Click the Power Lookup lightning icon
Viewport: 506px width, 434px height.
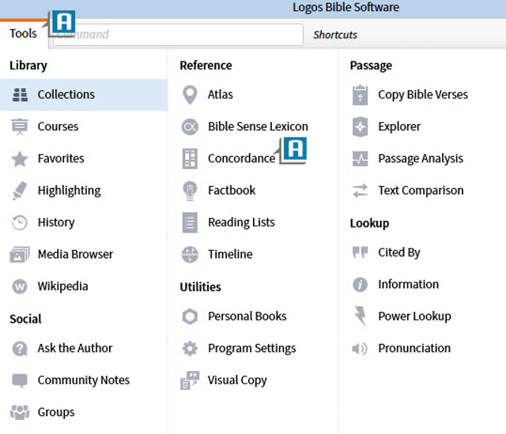coord(361,316)
